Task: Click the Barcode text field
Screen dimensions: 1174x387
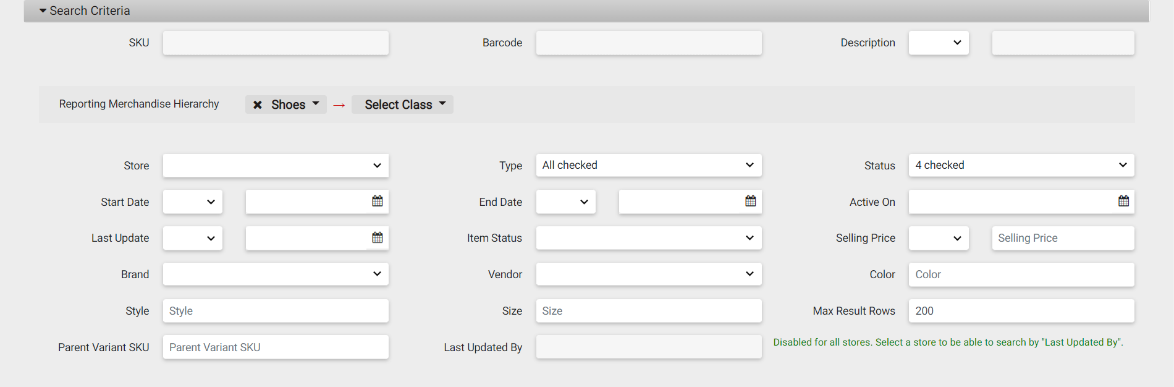Action: (648, 43)
